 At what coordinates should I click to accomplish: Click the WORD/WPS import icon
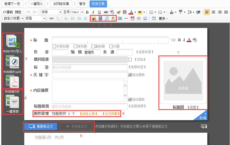pos(13,41)
